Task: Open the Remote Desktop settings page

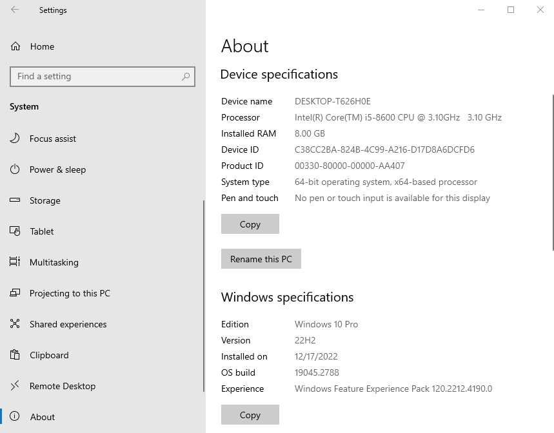Action: [63, 386]
